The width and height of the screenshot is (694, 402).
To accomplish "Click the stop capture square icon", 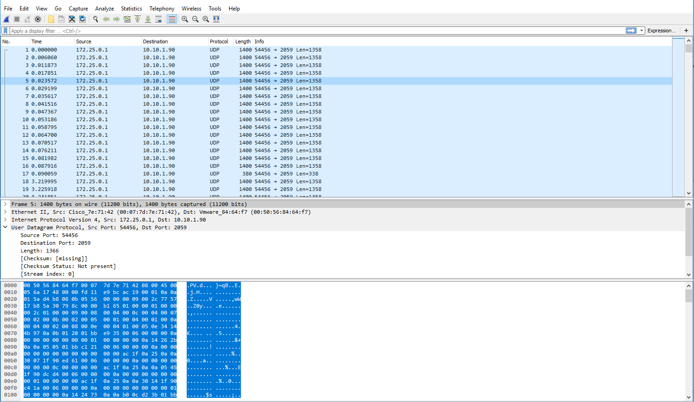I will coord(17,19).
